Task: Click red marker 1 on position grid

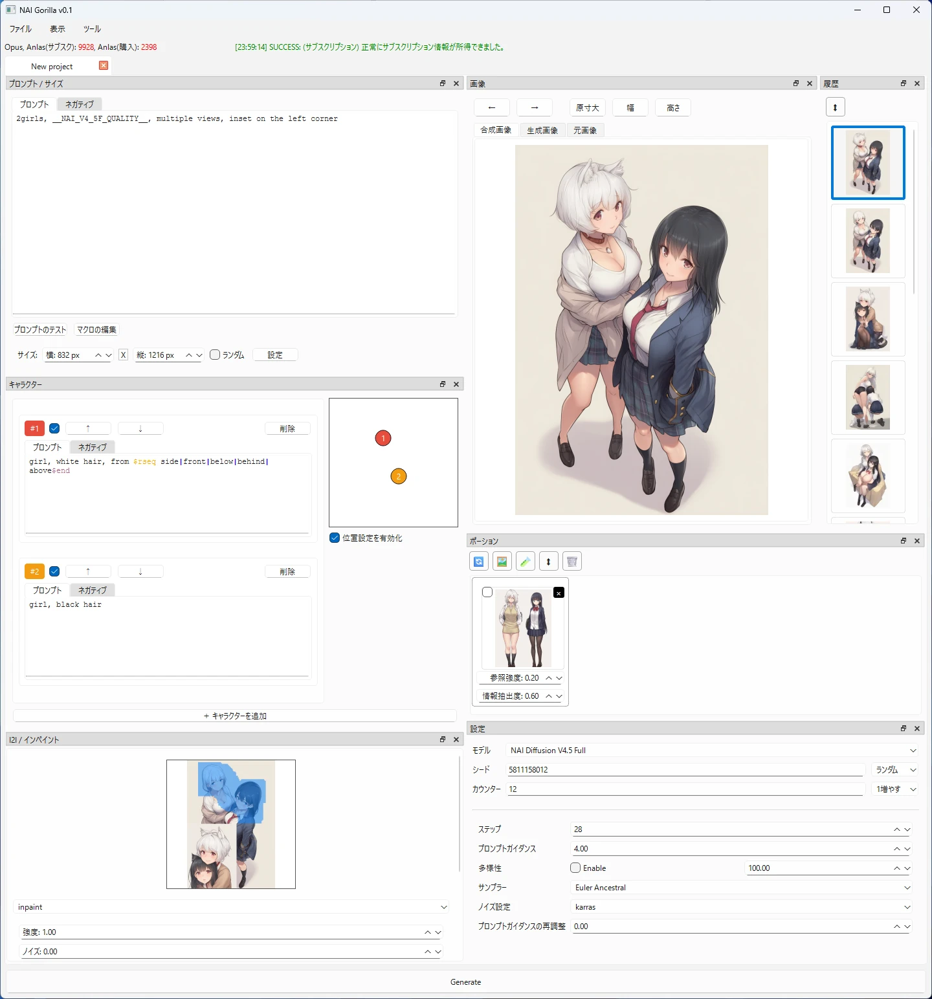Action: click(x=383, y=438)
